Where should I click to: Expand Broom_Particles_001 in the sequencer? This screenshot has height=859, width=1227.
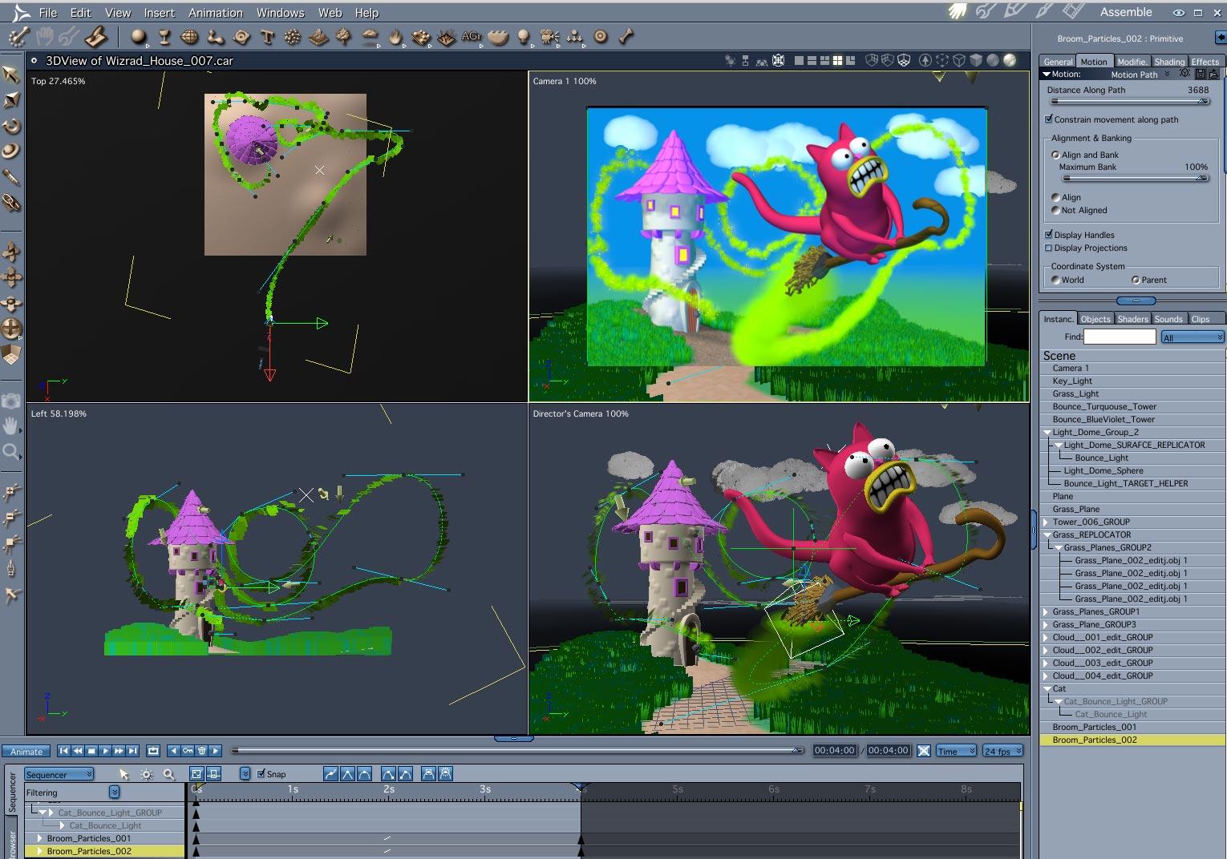coord(39,838)
